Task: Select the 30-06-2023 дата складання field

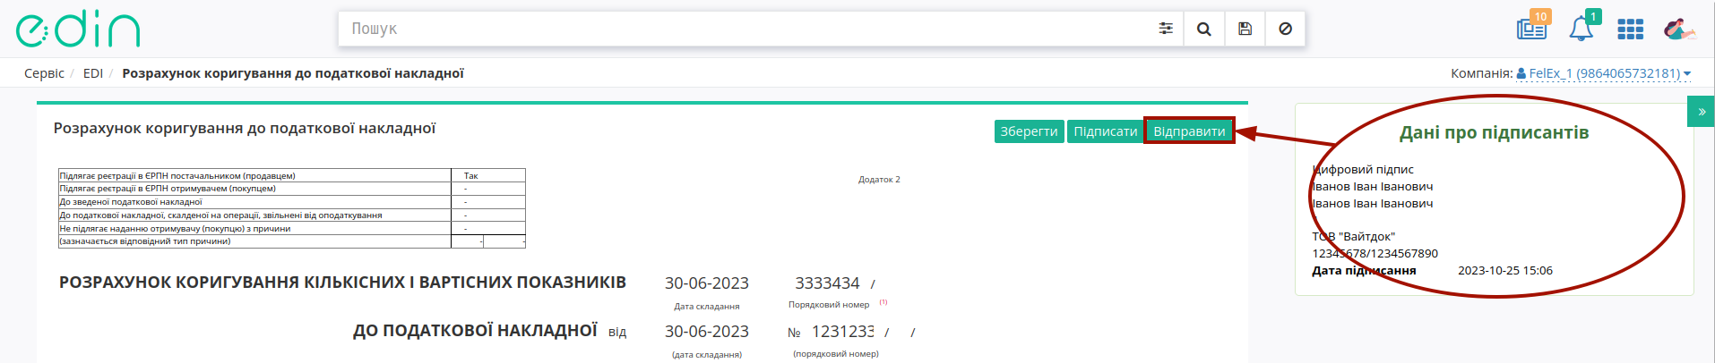Action: point(706,283)
